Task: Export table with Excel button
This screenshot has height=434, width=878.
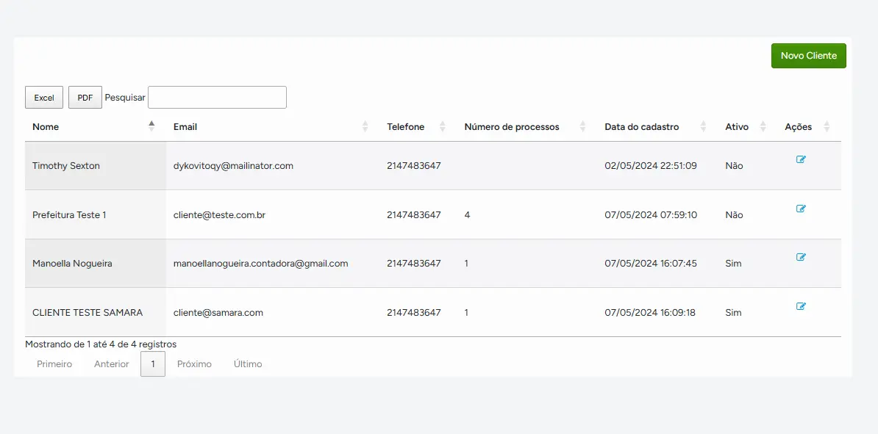Action: [44, 98]
